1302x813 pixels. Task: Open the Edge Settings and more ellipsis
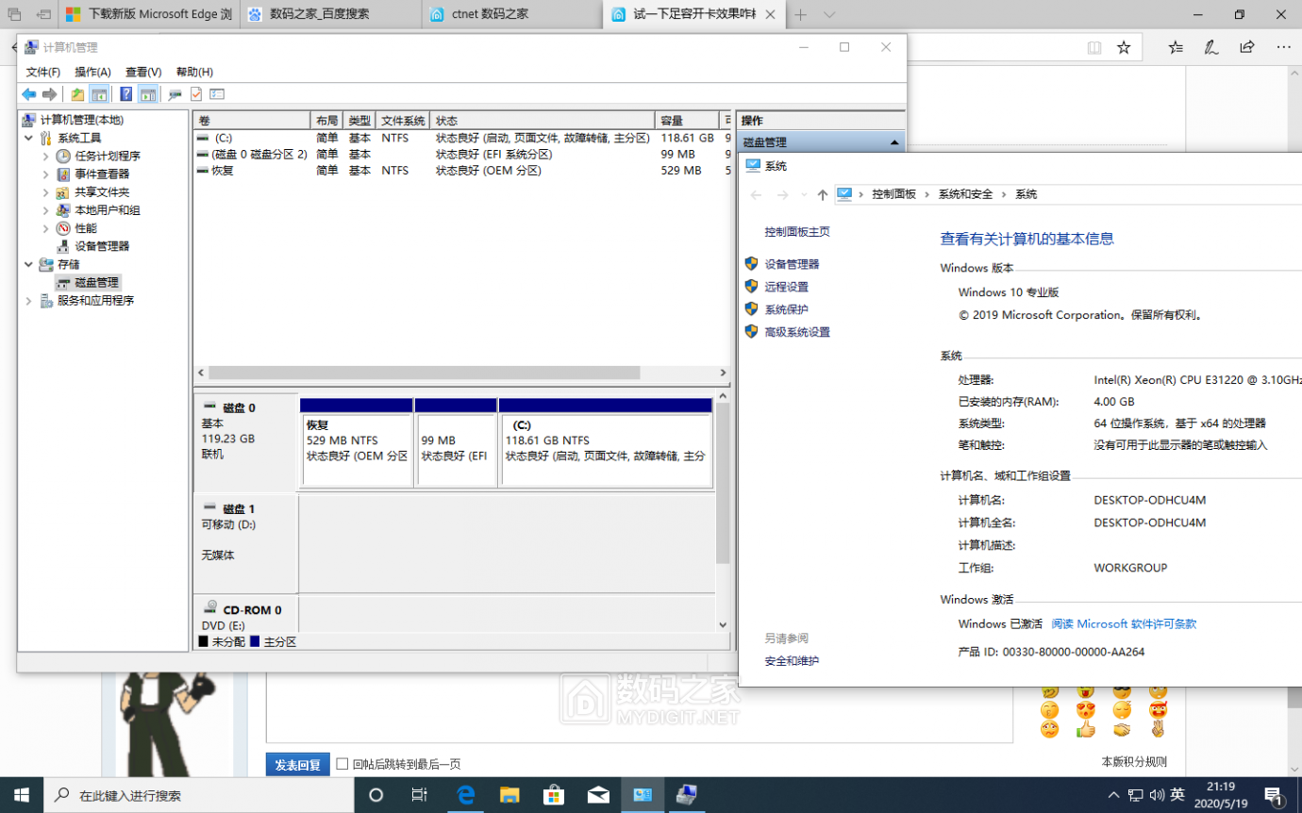point(1283,47)
